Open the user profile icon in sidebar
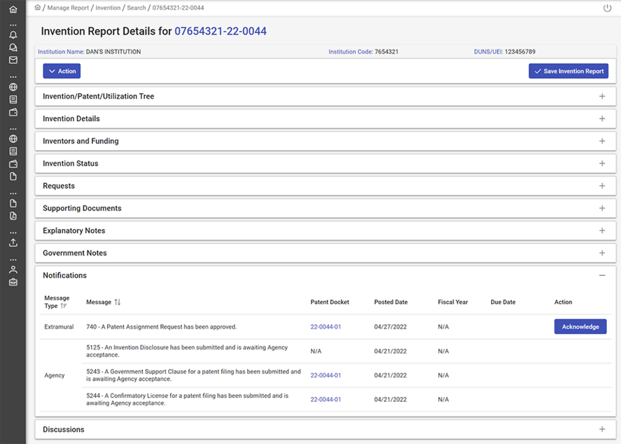 (x=13, y=269)
